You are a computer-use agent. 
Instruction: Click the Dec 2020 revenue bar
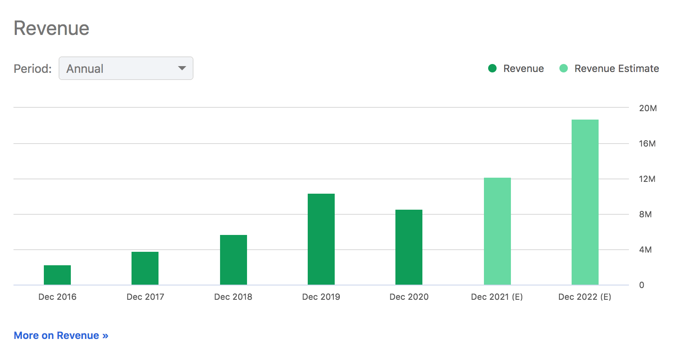(x=409, y=247)
